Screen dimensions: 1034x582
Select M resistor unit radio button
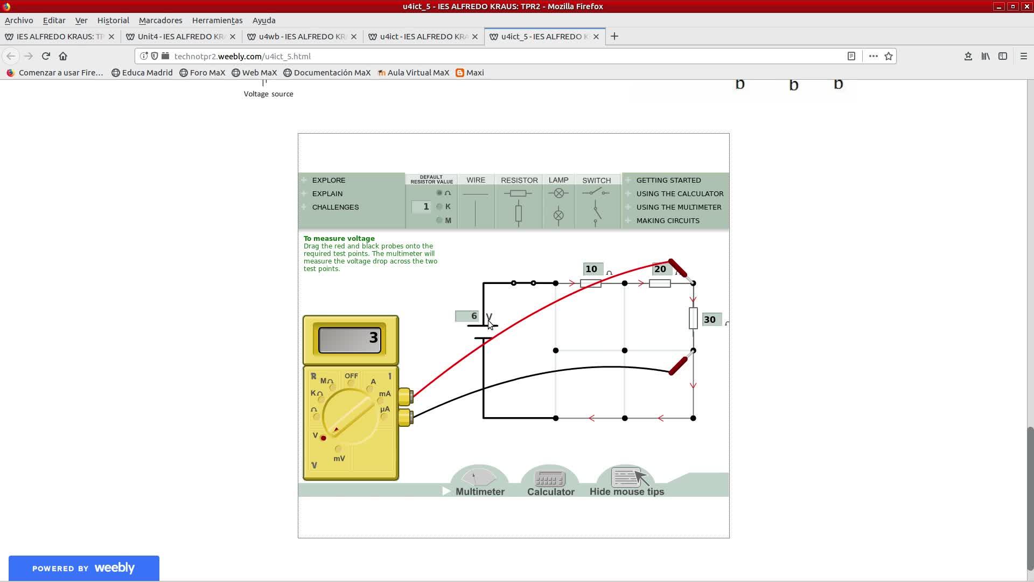pos(439,220)
